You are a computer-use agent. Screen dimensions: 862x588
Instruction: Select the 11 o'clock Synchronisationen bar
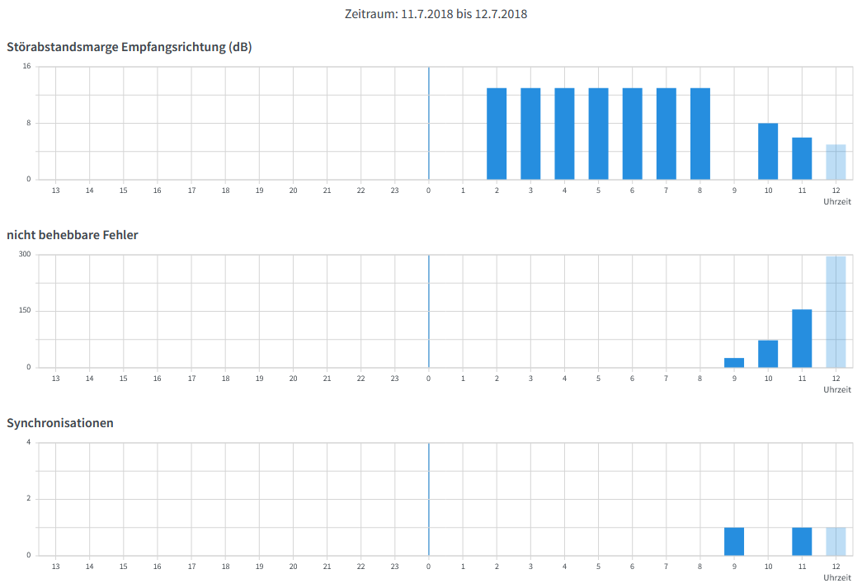click(x=801, y=540)
